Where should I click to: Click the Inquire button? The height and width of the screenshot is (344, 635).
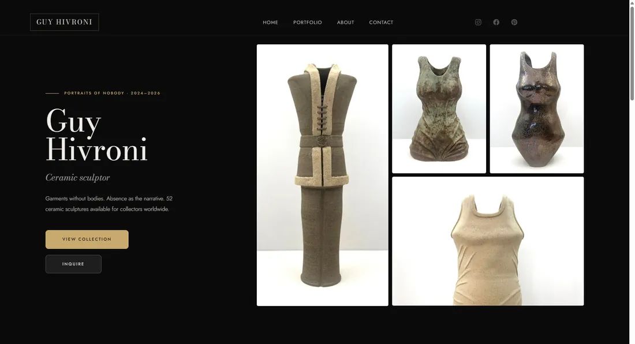(x=73, y=264)
